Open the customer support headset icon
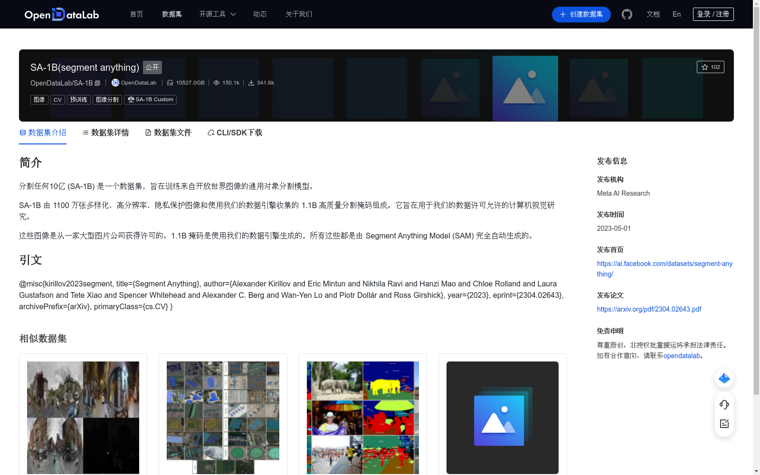Image resolution: width=760 pixels, height=475 pixels. 724,405
